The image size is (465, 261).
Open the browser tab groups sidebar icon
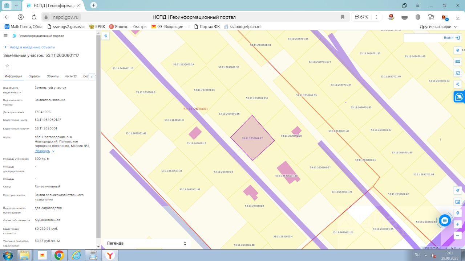[x=404, y=5]
